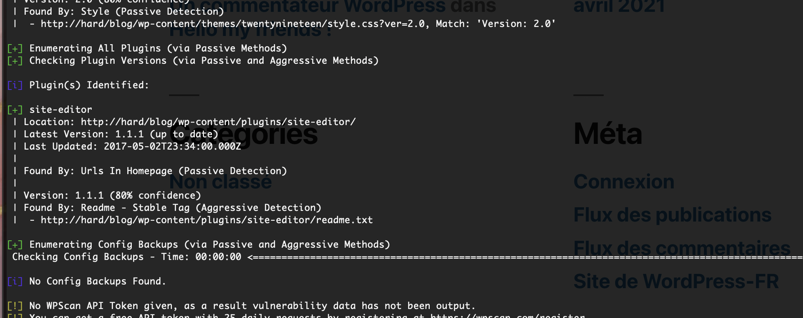Click the site-editor plugin Location URL
This screenshot has width=803, height=318.
[x=218, y=122]
